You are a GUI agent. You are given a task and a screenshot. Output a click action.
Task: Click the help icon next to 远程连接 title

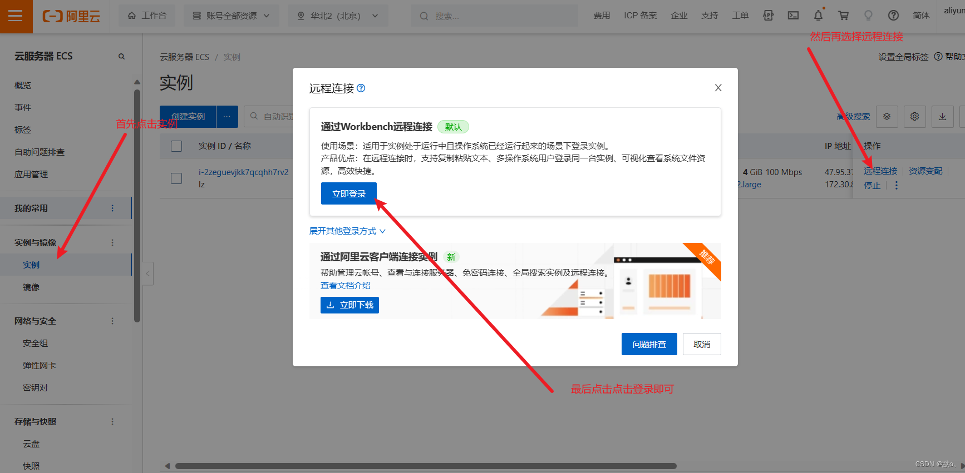click(361, 88)
